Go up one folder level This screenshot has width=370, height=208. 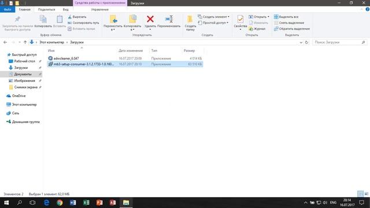pos(25,42)
